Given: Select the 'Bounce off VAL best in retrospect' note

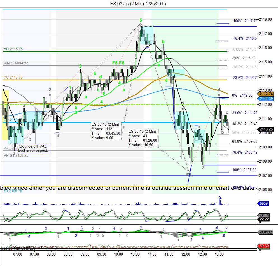Looking at the screenshot, I should coord(33,148).
